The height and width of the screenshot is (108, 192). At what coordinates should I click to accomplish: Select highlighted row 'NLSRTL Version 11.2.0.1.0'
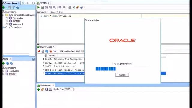click(65, 73)
